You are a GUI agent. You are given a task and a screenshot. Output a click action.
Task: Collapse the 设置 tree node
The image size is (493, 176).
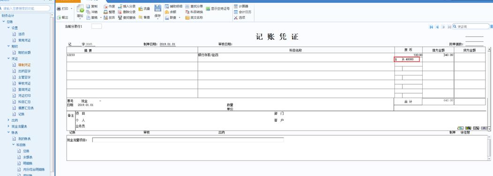(x=8, y=28)
